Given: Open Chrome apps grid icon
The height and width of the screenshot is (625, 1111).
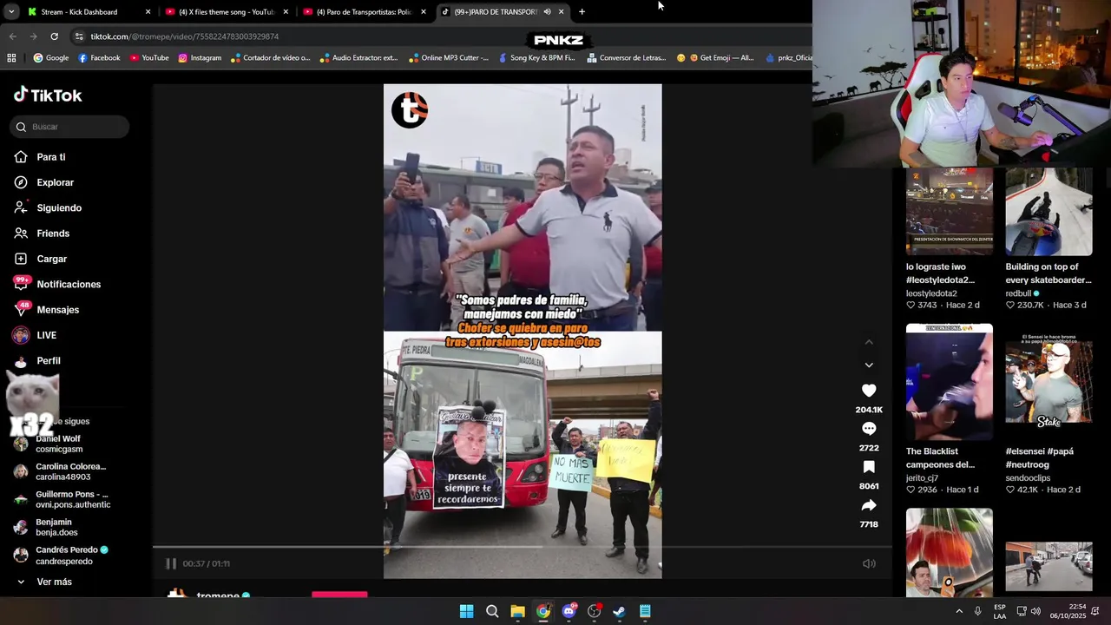Looking at the screenshot, I should (x=11, y=58).
